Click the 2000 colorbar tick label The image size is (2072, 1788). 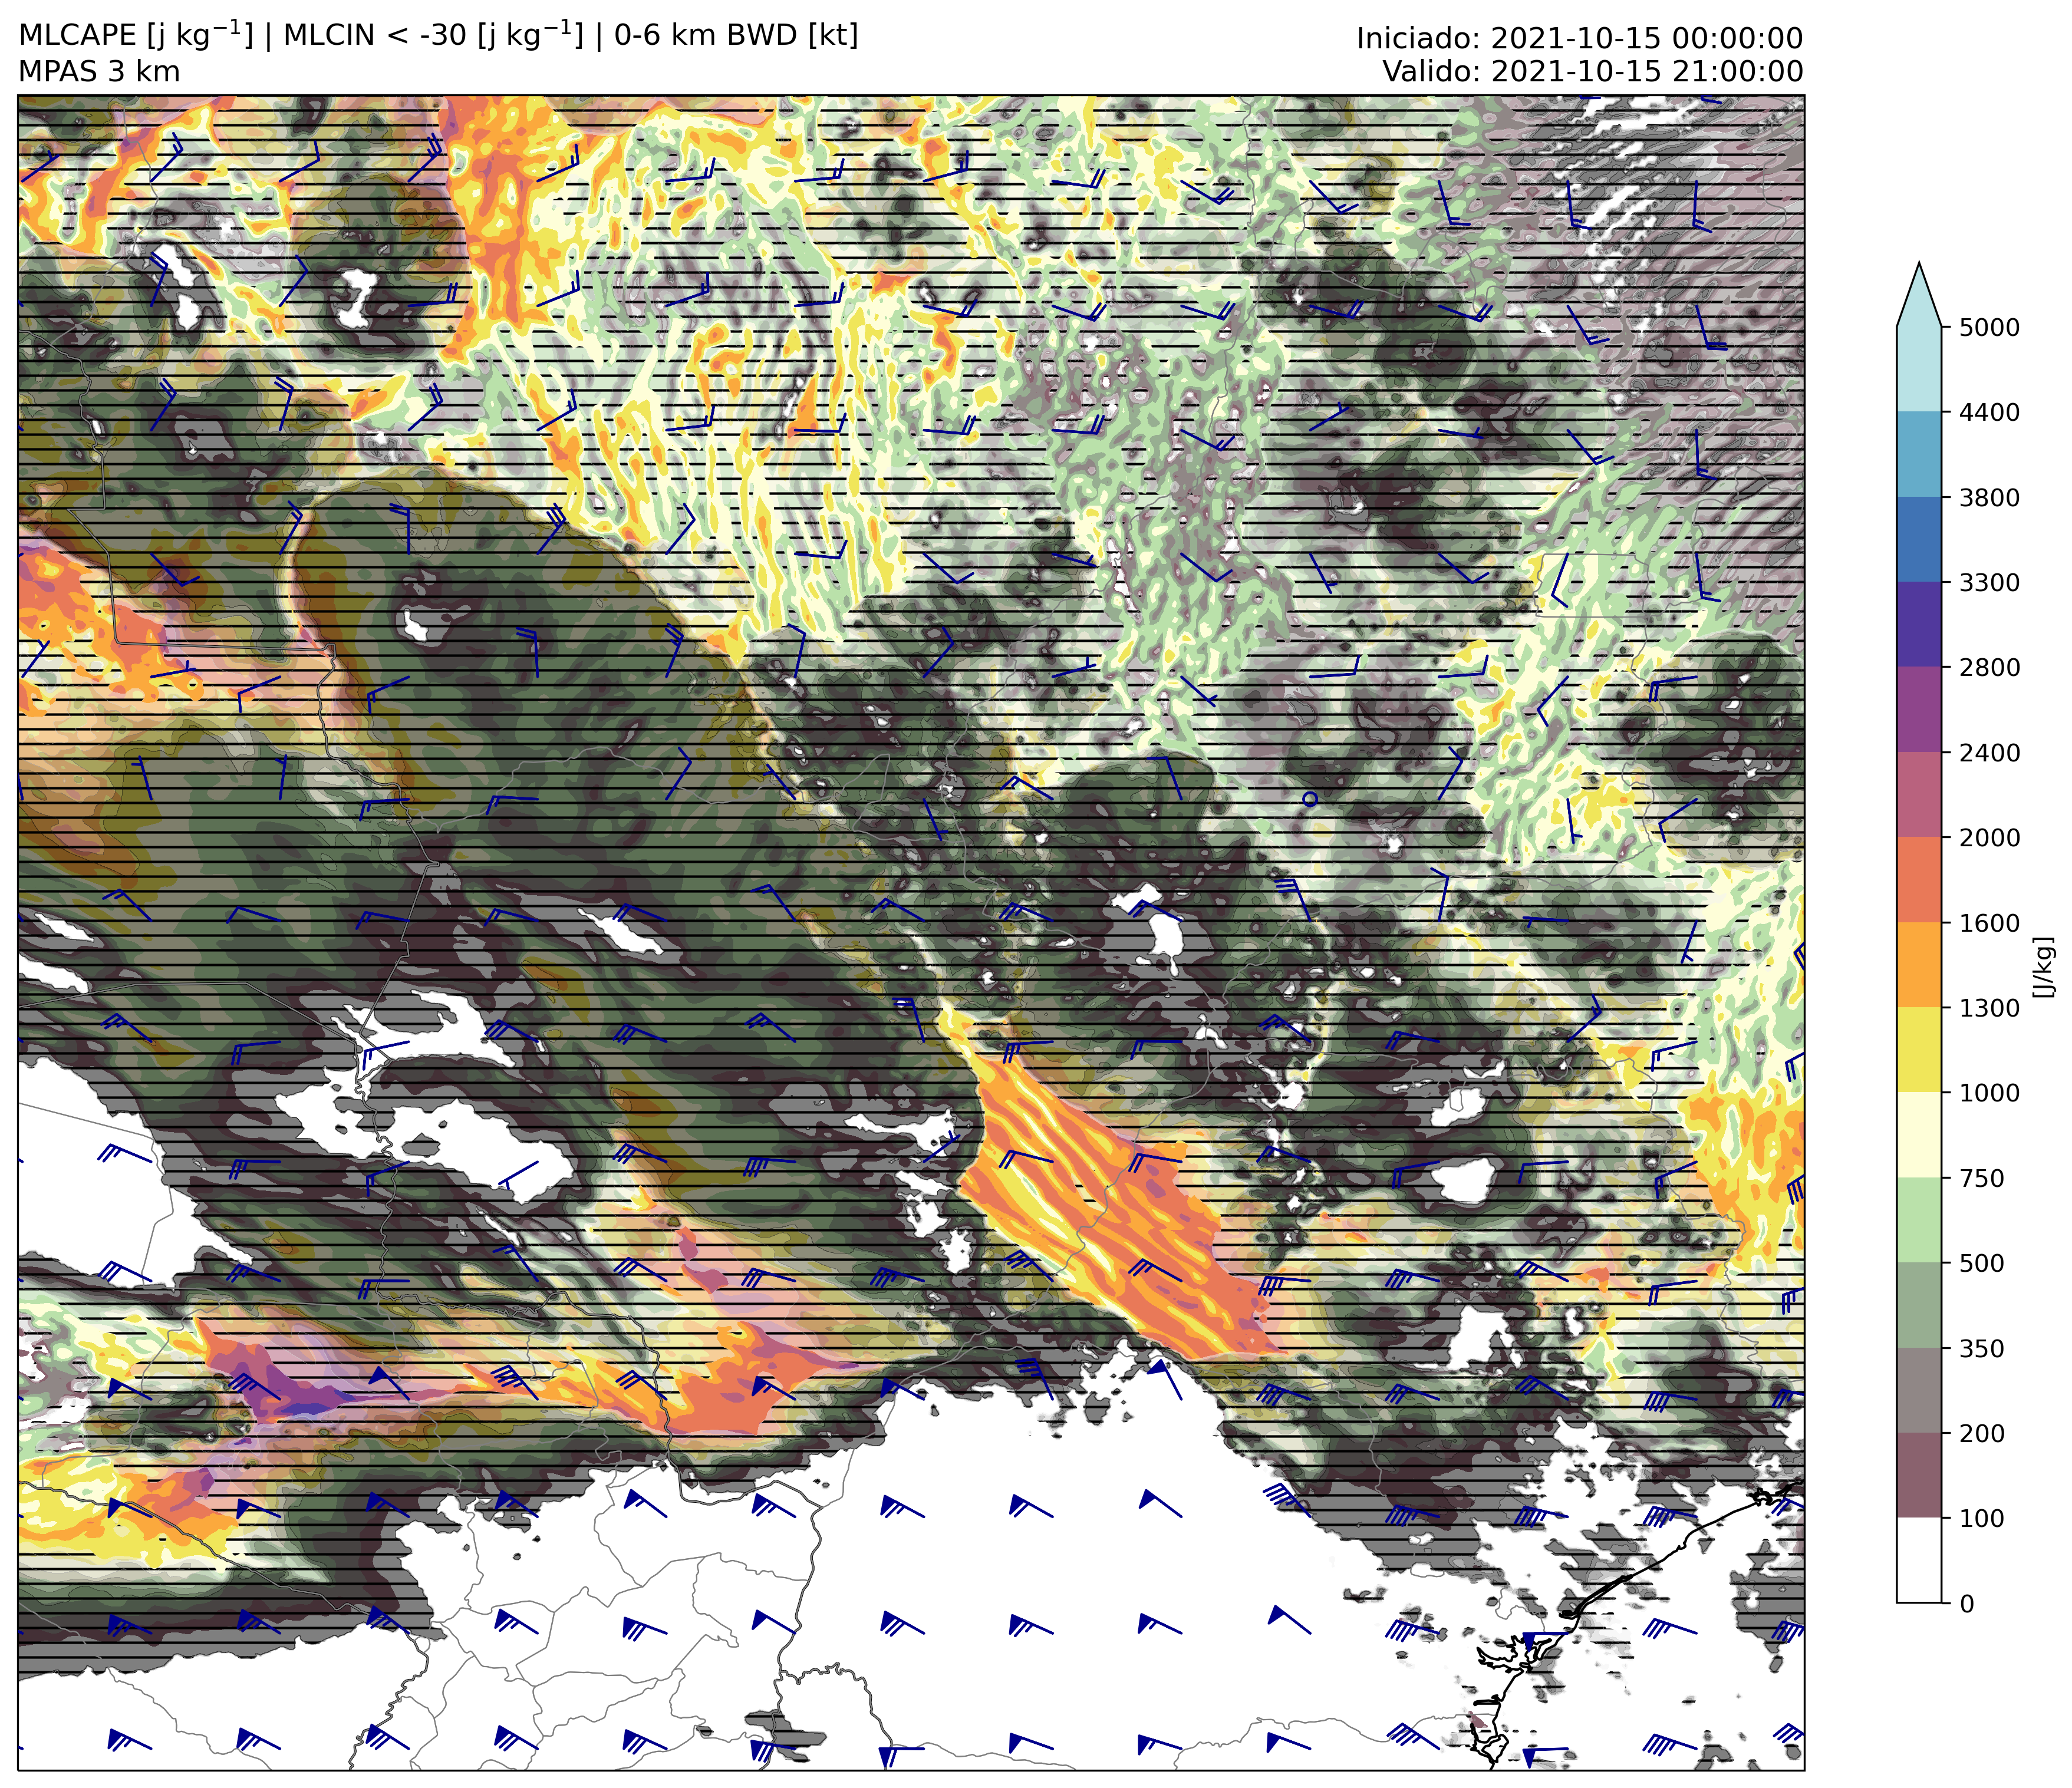[1989, 837]
